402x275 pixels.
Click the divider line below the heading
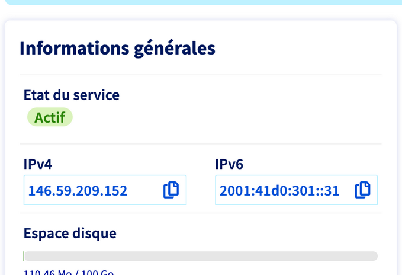click(201, 75)
